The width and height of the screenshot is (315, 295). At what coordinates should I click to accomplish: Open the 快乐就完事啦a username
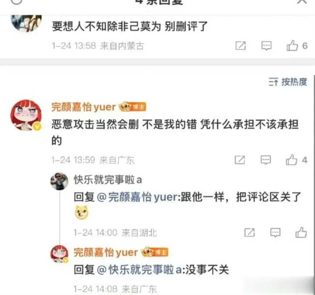point(108,179)
